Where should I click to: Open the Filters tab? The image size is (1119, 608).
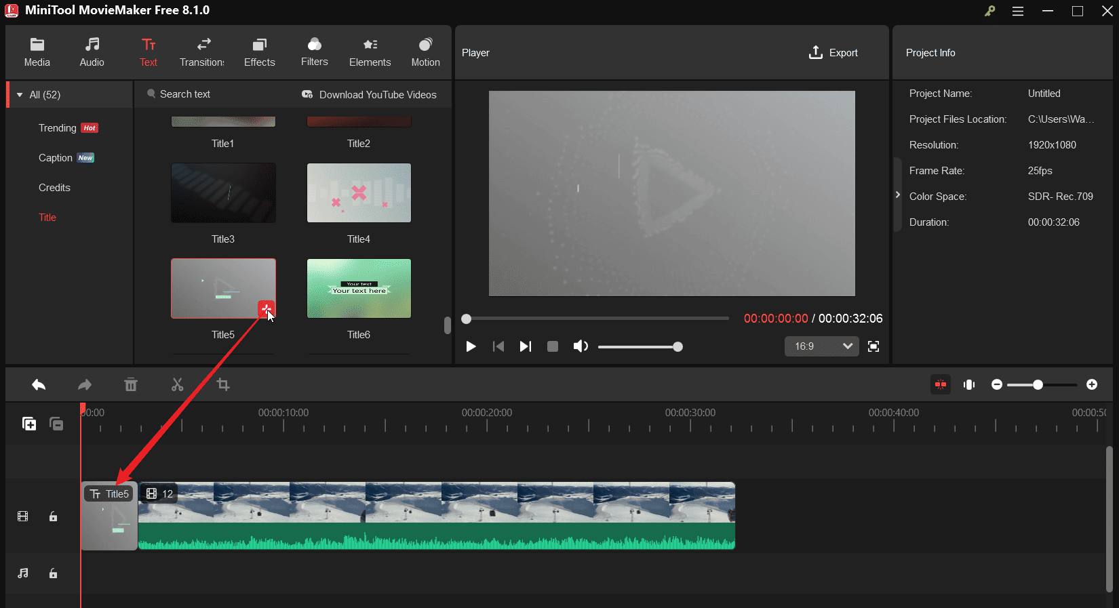[315, 53]
